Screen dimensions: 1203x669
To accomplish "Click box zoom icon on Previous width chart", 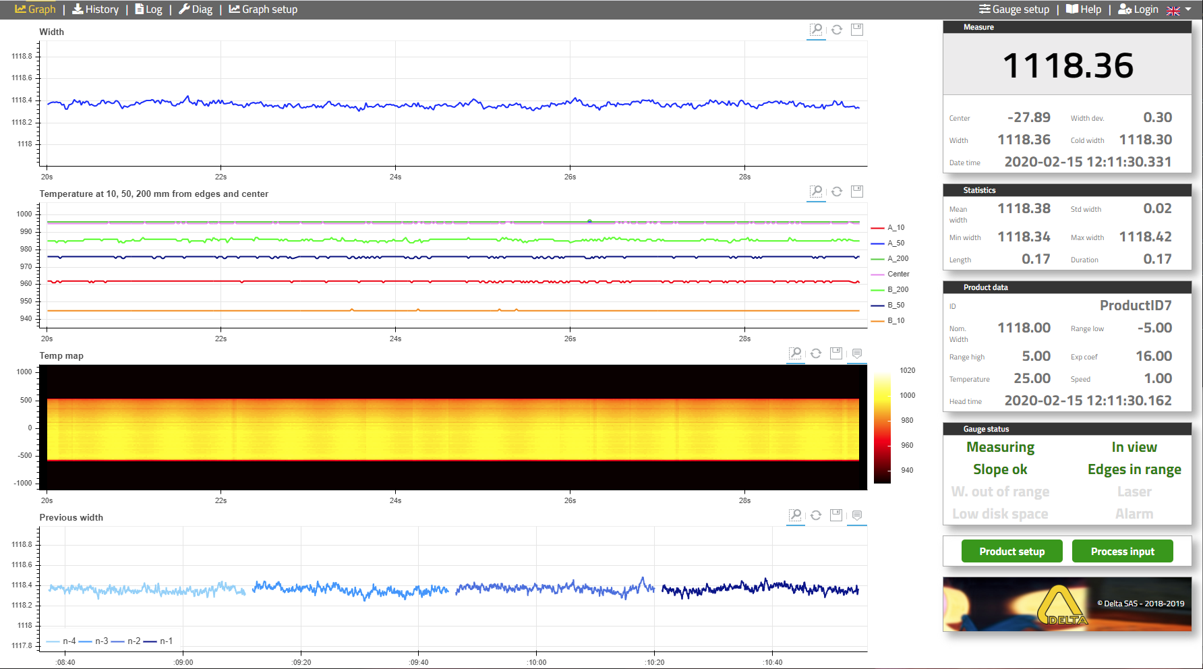I will click(x=796, y=515).
